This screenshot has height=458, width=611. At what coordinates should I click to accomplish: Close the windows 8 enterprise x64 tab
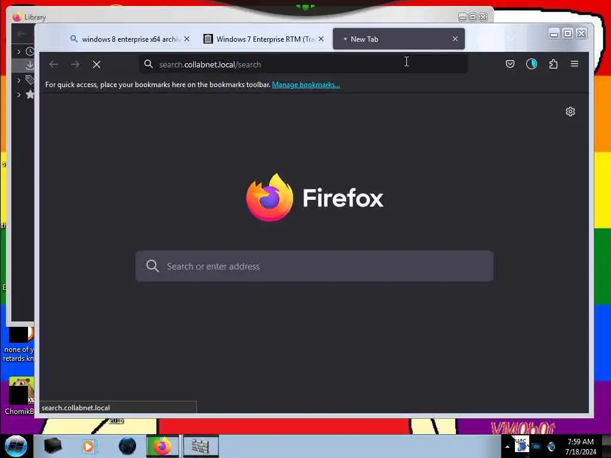pyautogui.click(x=187, y=39)
